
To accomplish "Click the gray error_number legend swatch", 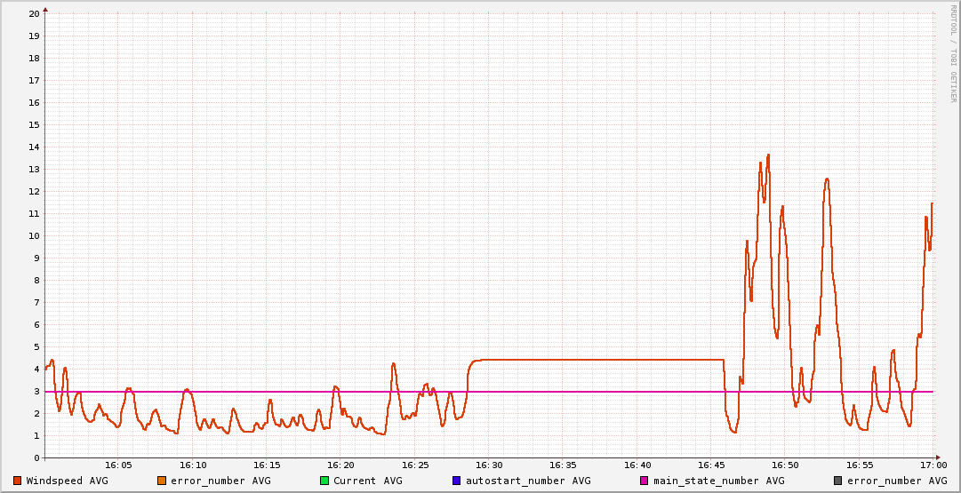I will click(x=838, y=481).
